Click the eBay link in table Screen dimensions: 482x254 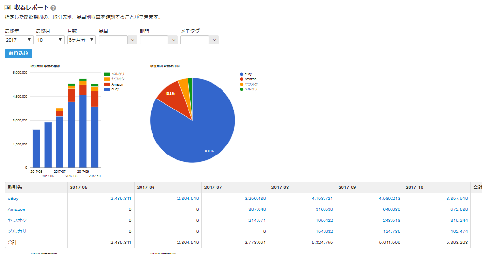coord(13,198)
